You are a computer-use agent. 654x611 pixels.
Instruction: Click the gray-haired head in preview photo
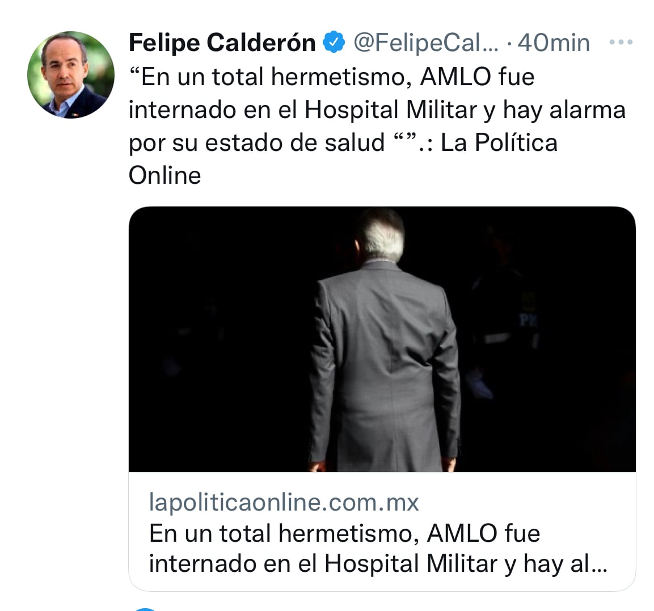click(x=381, y=234)
